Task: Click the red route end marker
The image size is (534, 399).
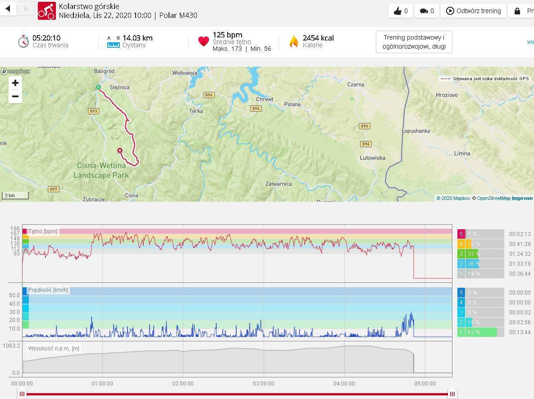Action: coord(119,150)
